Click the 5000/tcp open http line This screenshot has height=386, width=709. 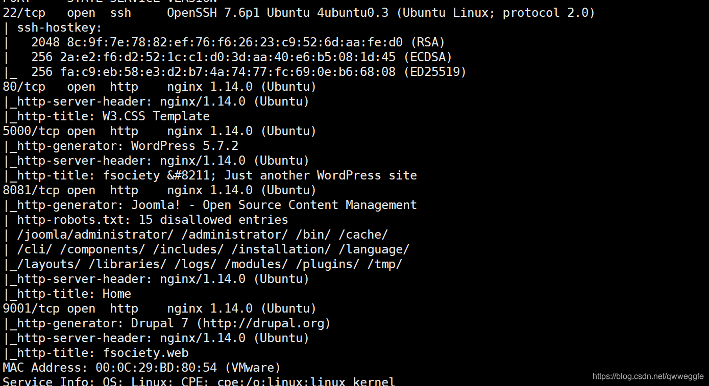point(160,131)
